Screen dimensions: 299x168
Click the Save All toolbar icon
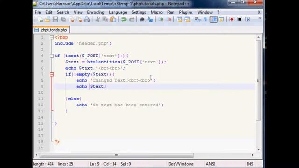(x=64, y=20)
